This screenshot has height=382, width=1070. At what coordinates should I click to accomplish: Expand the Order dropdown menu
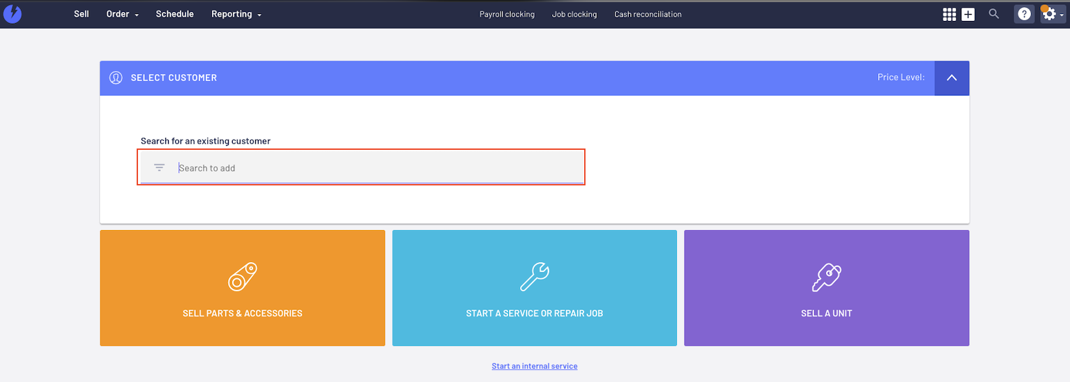click(123, 14)
